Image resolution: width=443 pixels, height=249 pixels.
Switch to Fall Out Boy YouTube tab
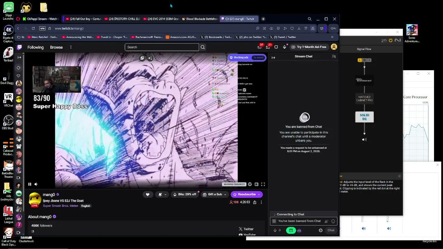pos(83,19)
